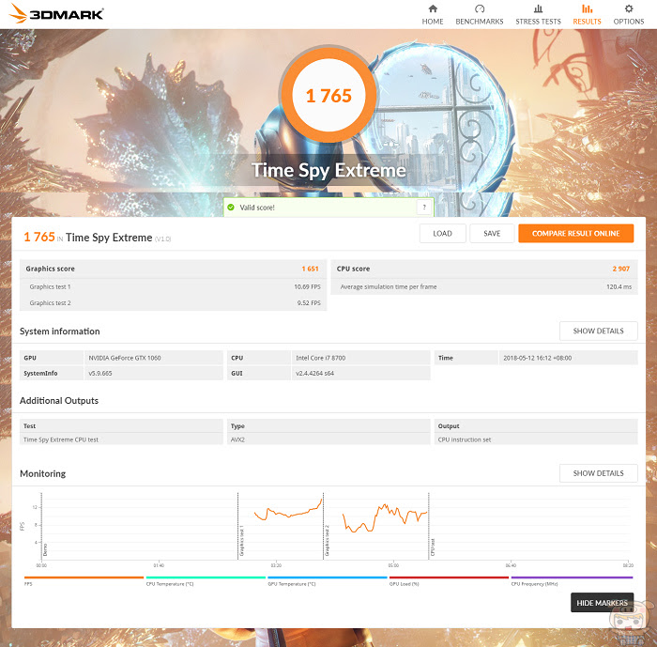Open the valid score help question mark

pos(424,208)
